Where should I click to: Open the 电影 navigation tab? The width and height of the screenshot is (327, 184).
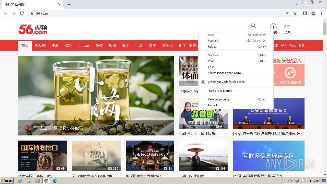[55, 45]
